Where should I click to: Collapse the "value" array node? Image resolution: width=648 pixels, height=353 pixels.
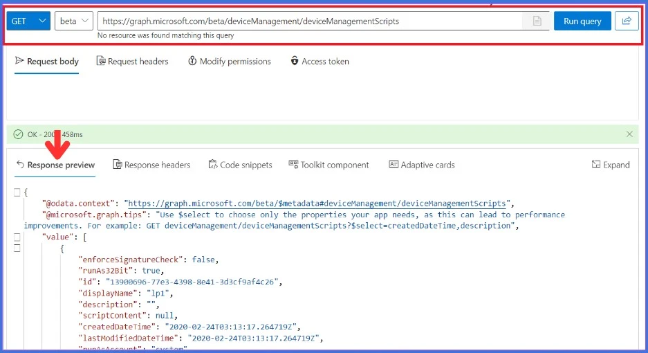point(17,237)
